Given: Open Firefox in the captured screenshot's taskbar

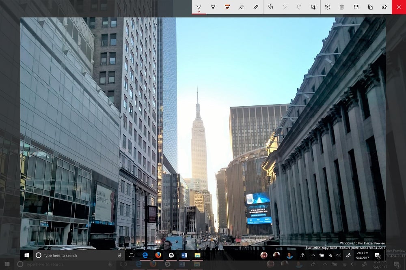Looking at the screenshot, I should coord(158,255).
